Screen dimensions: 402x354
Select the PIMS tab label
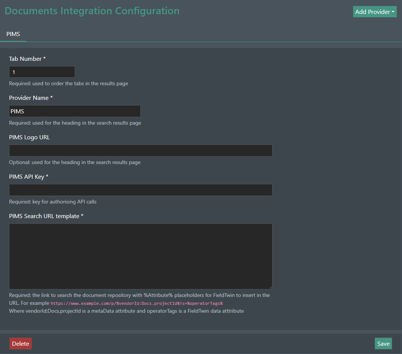[13, 34]
